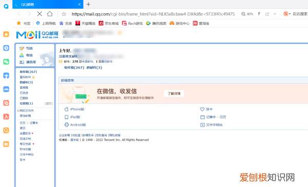Click the Sogou search engine icon
The image size is (308, 187).
(286, 14)
